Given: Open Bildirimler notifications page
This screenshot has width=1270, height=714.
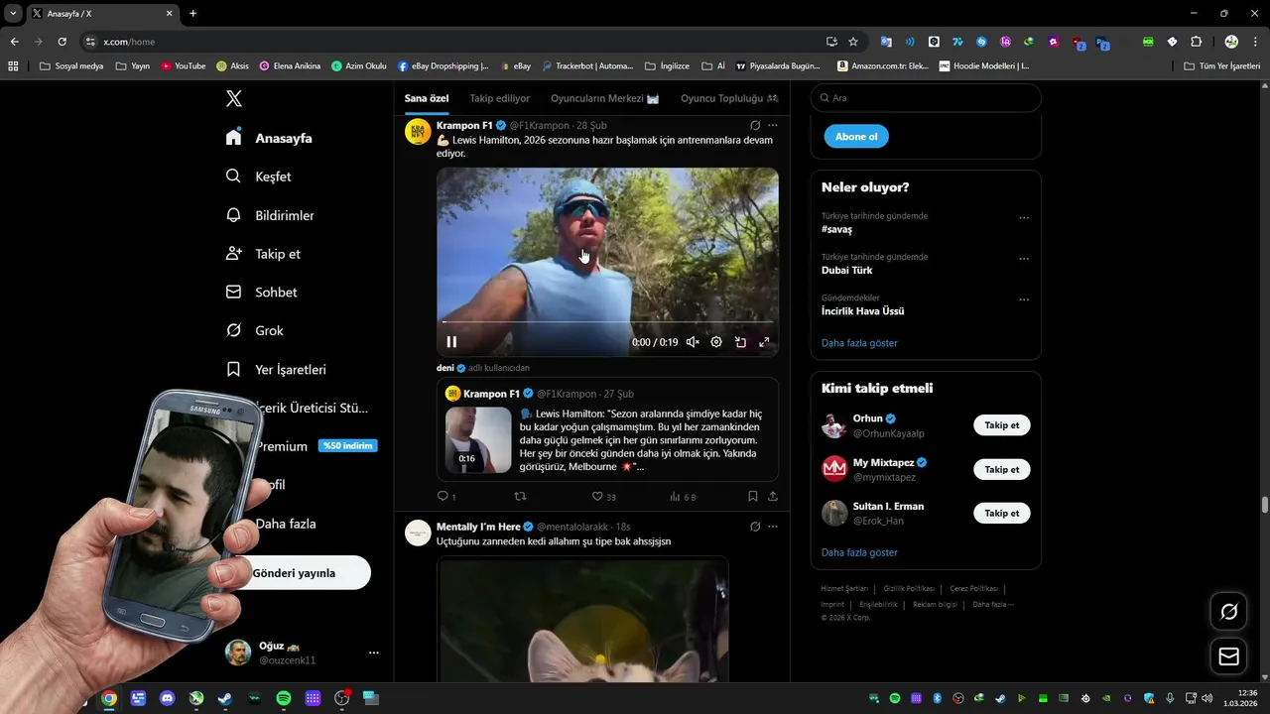Looking at the screenshot, I should click(270, 215).
